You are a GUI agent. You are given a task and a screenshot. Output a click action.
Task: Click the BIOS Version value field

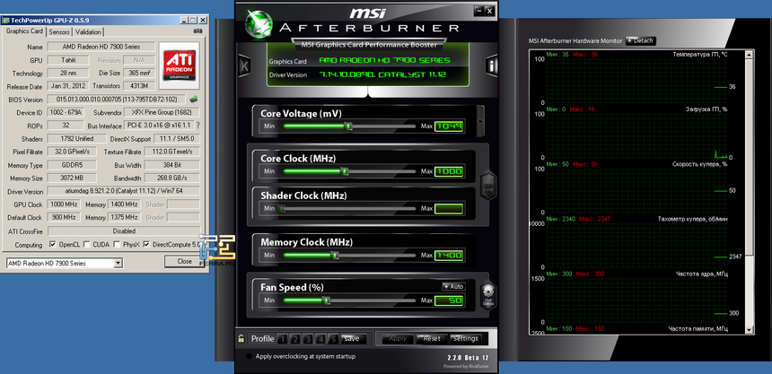click(118, 100)
